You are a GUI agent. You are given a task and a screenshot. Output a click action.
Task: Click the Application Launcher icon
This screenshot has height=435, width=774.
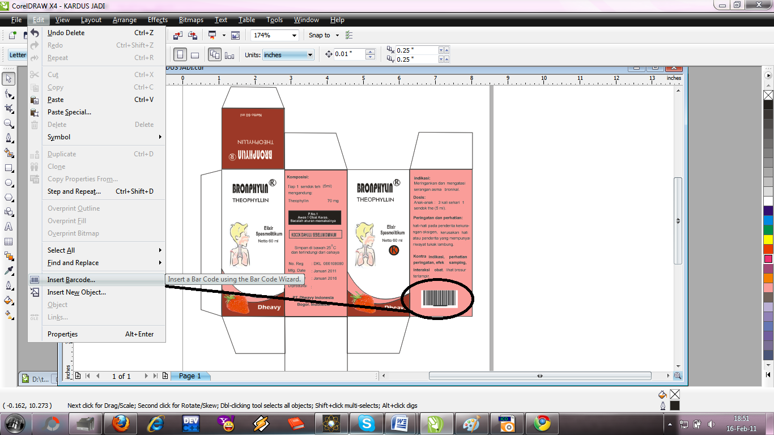[x=213, y=35]
